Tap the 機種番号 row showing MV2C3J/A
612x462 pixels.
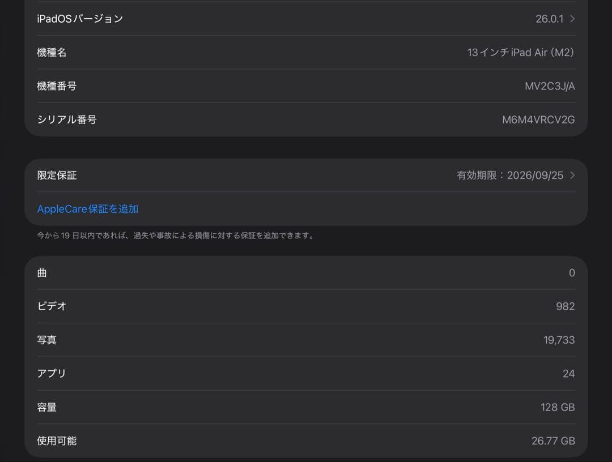click(x=306, y=86)
